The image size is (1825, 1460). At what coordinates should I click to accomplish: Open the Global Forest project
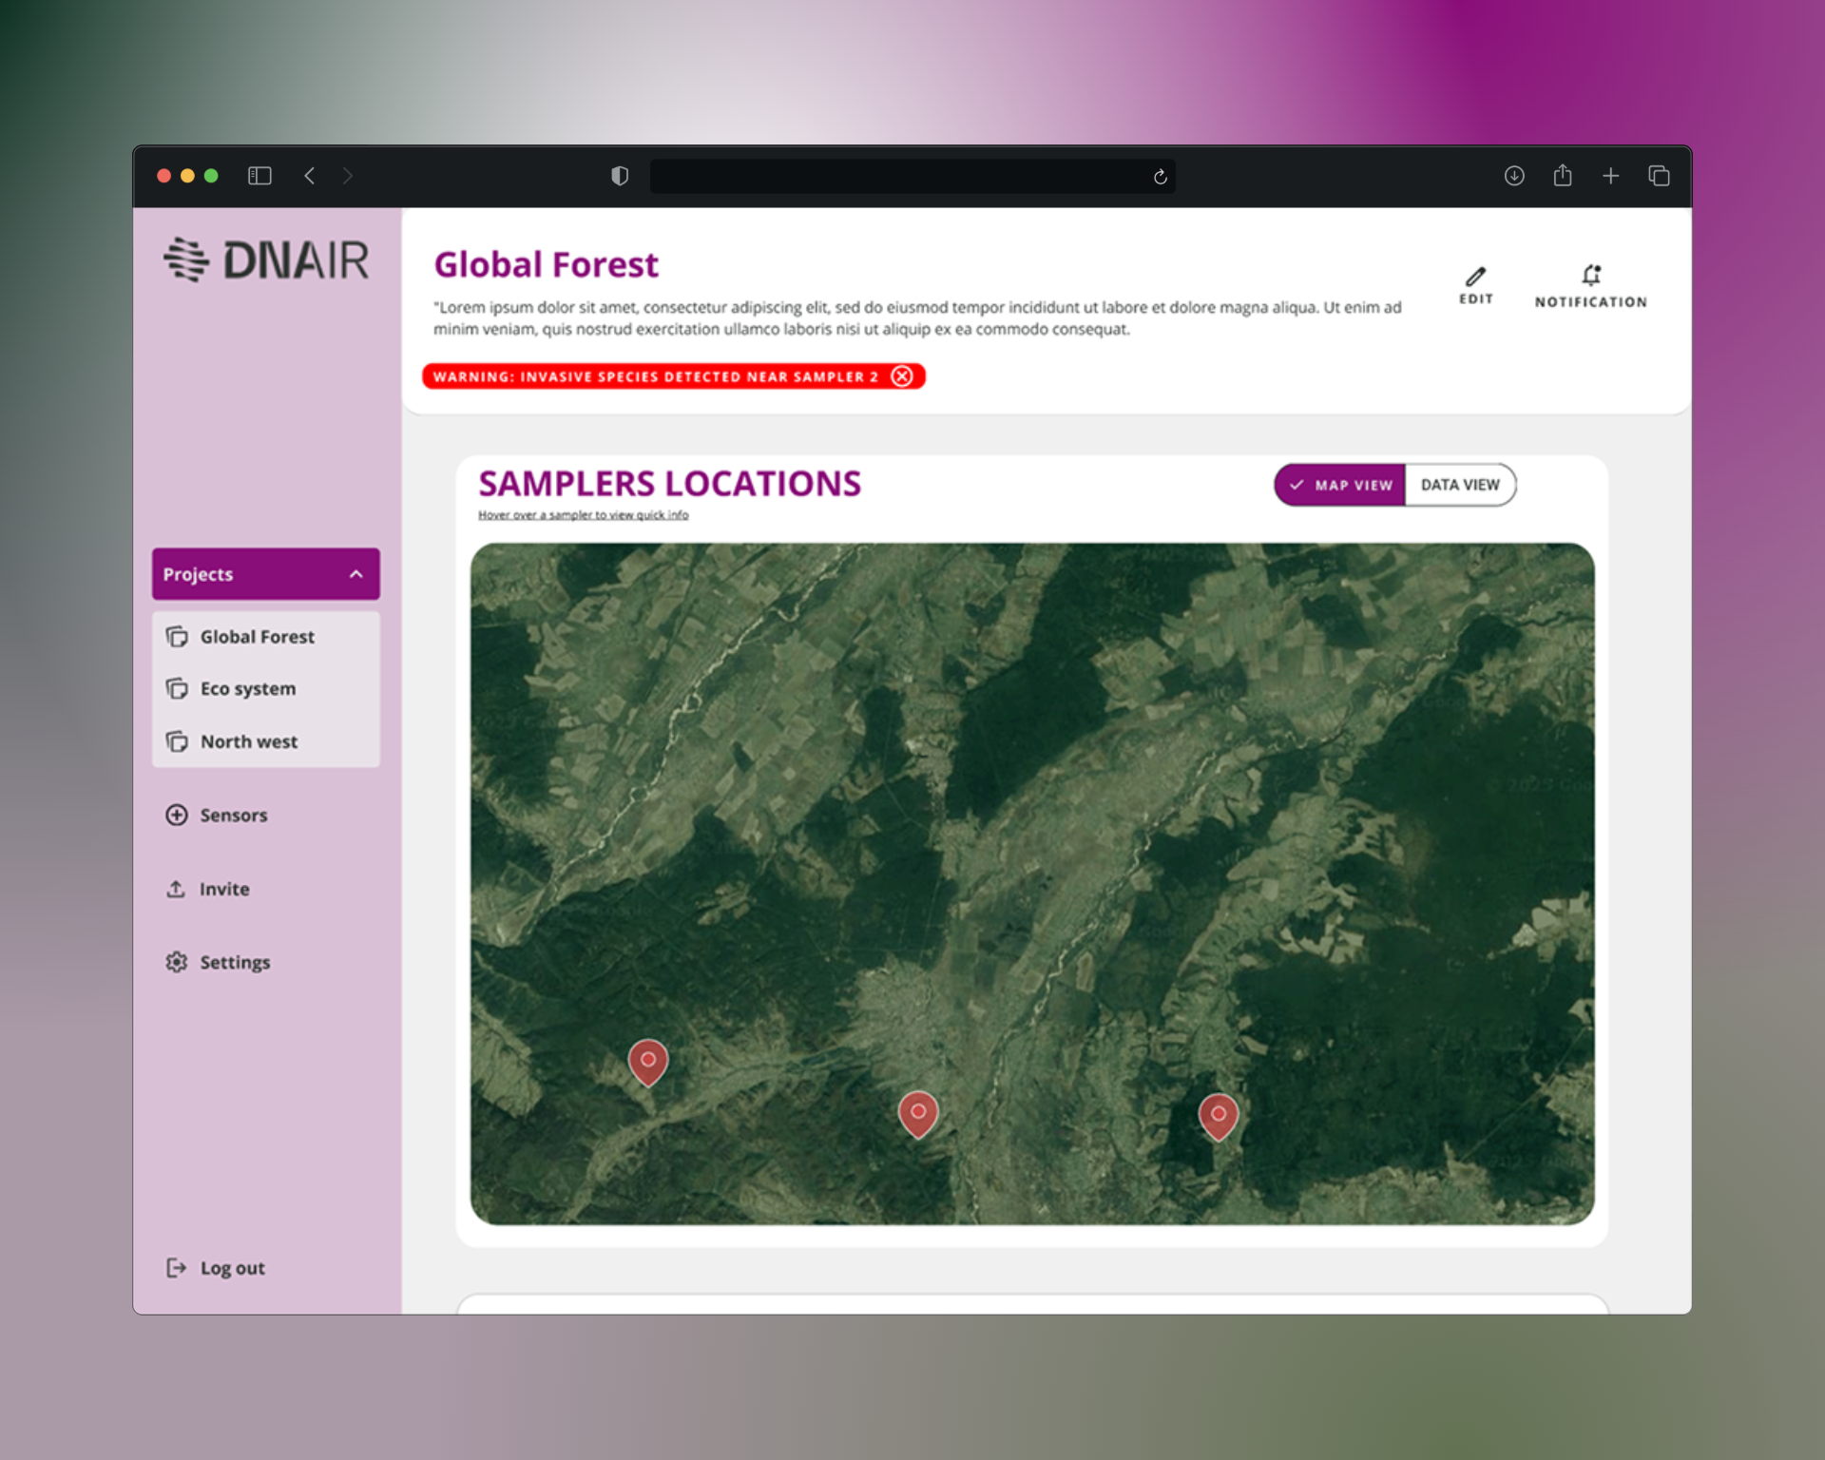coord(257,637)
